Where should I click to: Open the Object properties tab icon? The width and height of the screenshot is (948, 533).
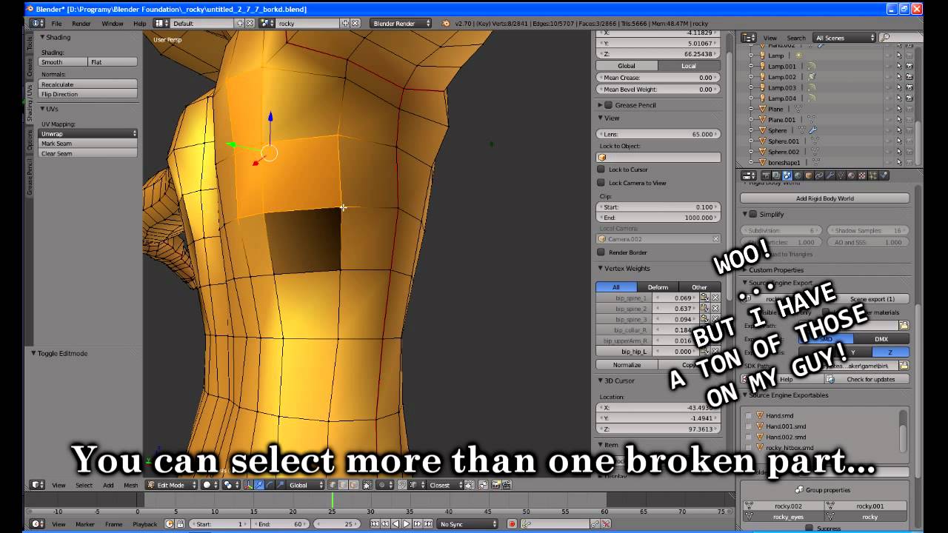[x=809, y=175]
